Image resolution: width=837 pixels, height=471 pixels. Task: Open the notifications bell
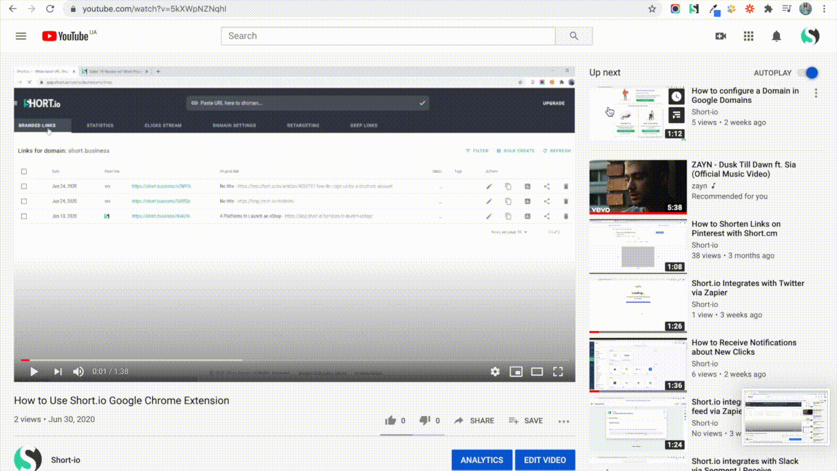pyautogui.click(x=776, y=36)
